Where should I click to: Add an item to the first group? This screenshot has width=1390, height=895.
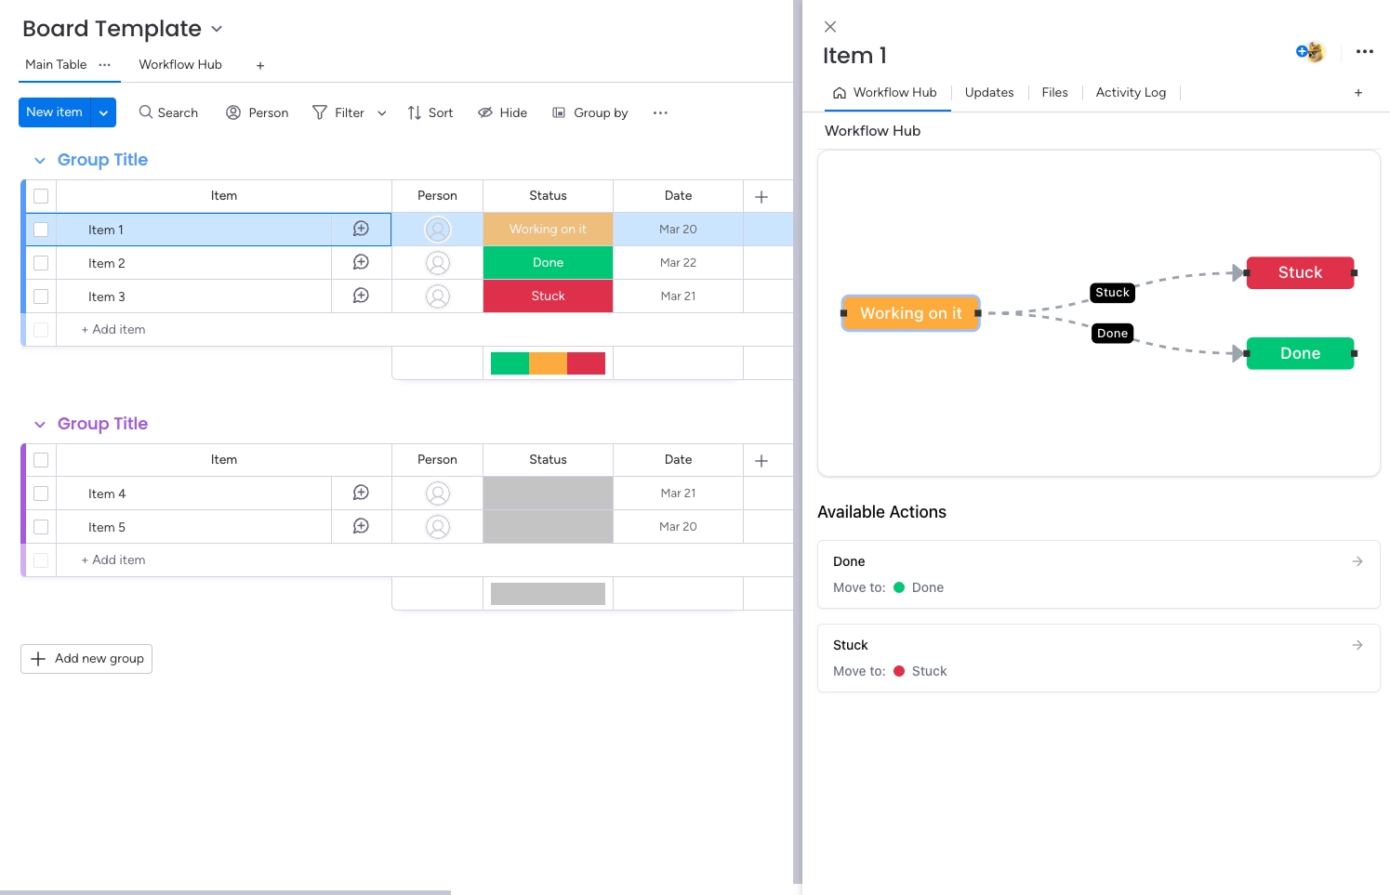point(113,329)
